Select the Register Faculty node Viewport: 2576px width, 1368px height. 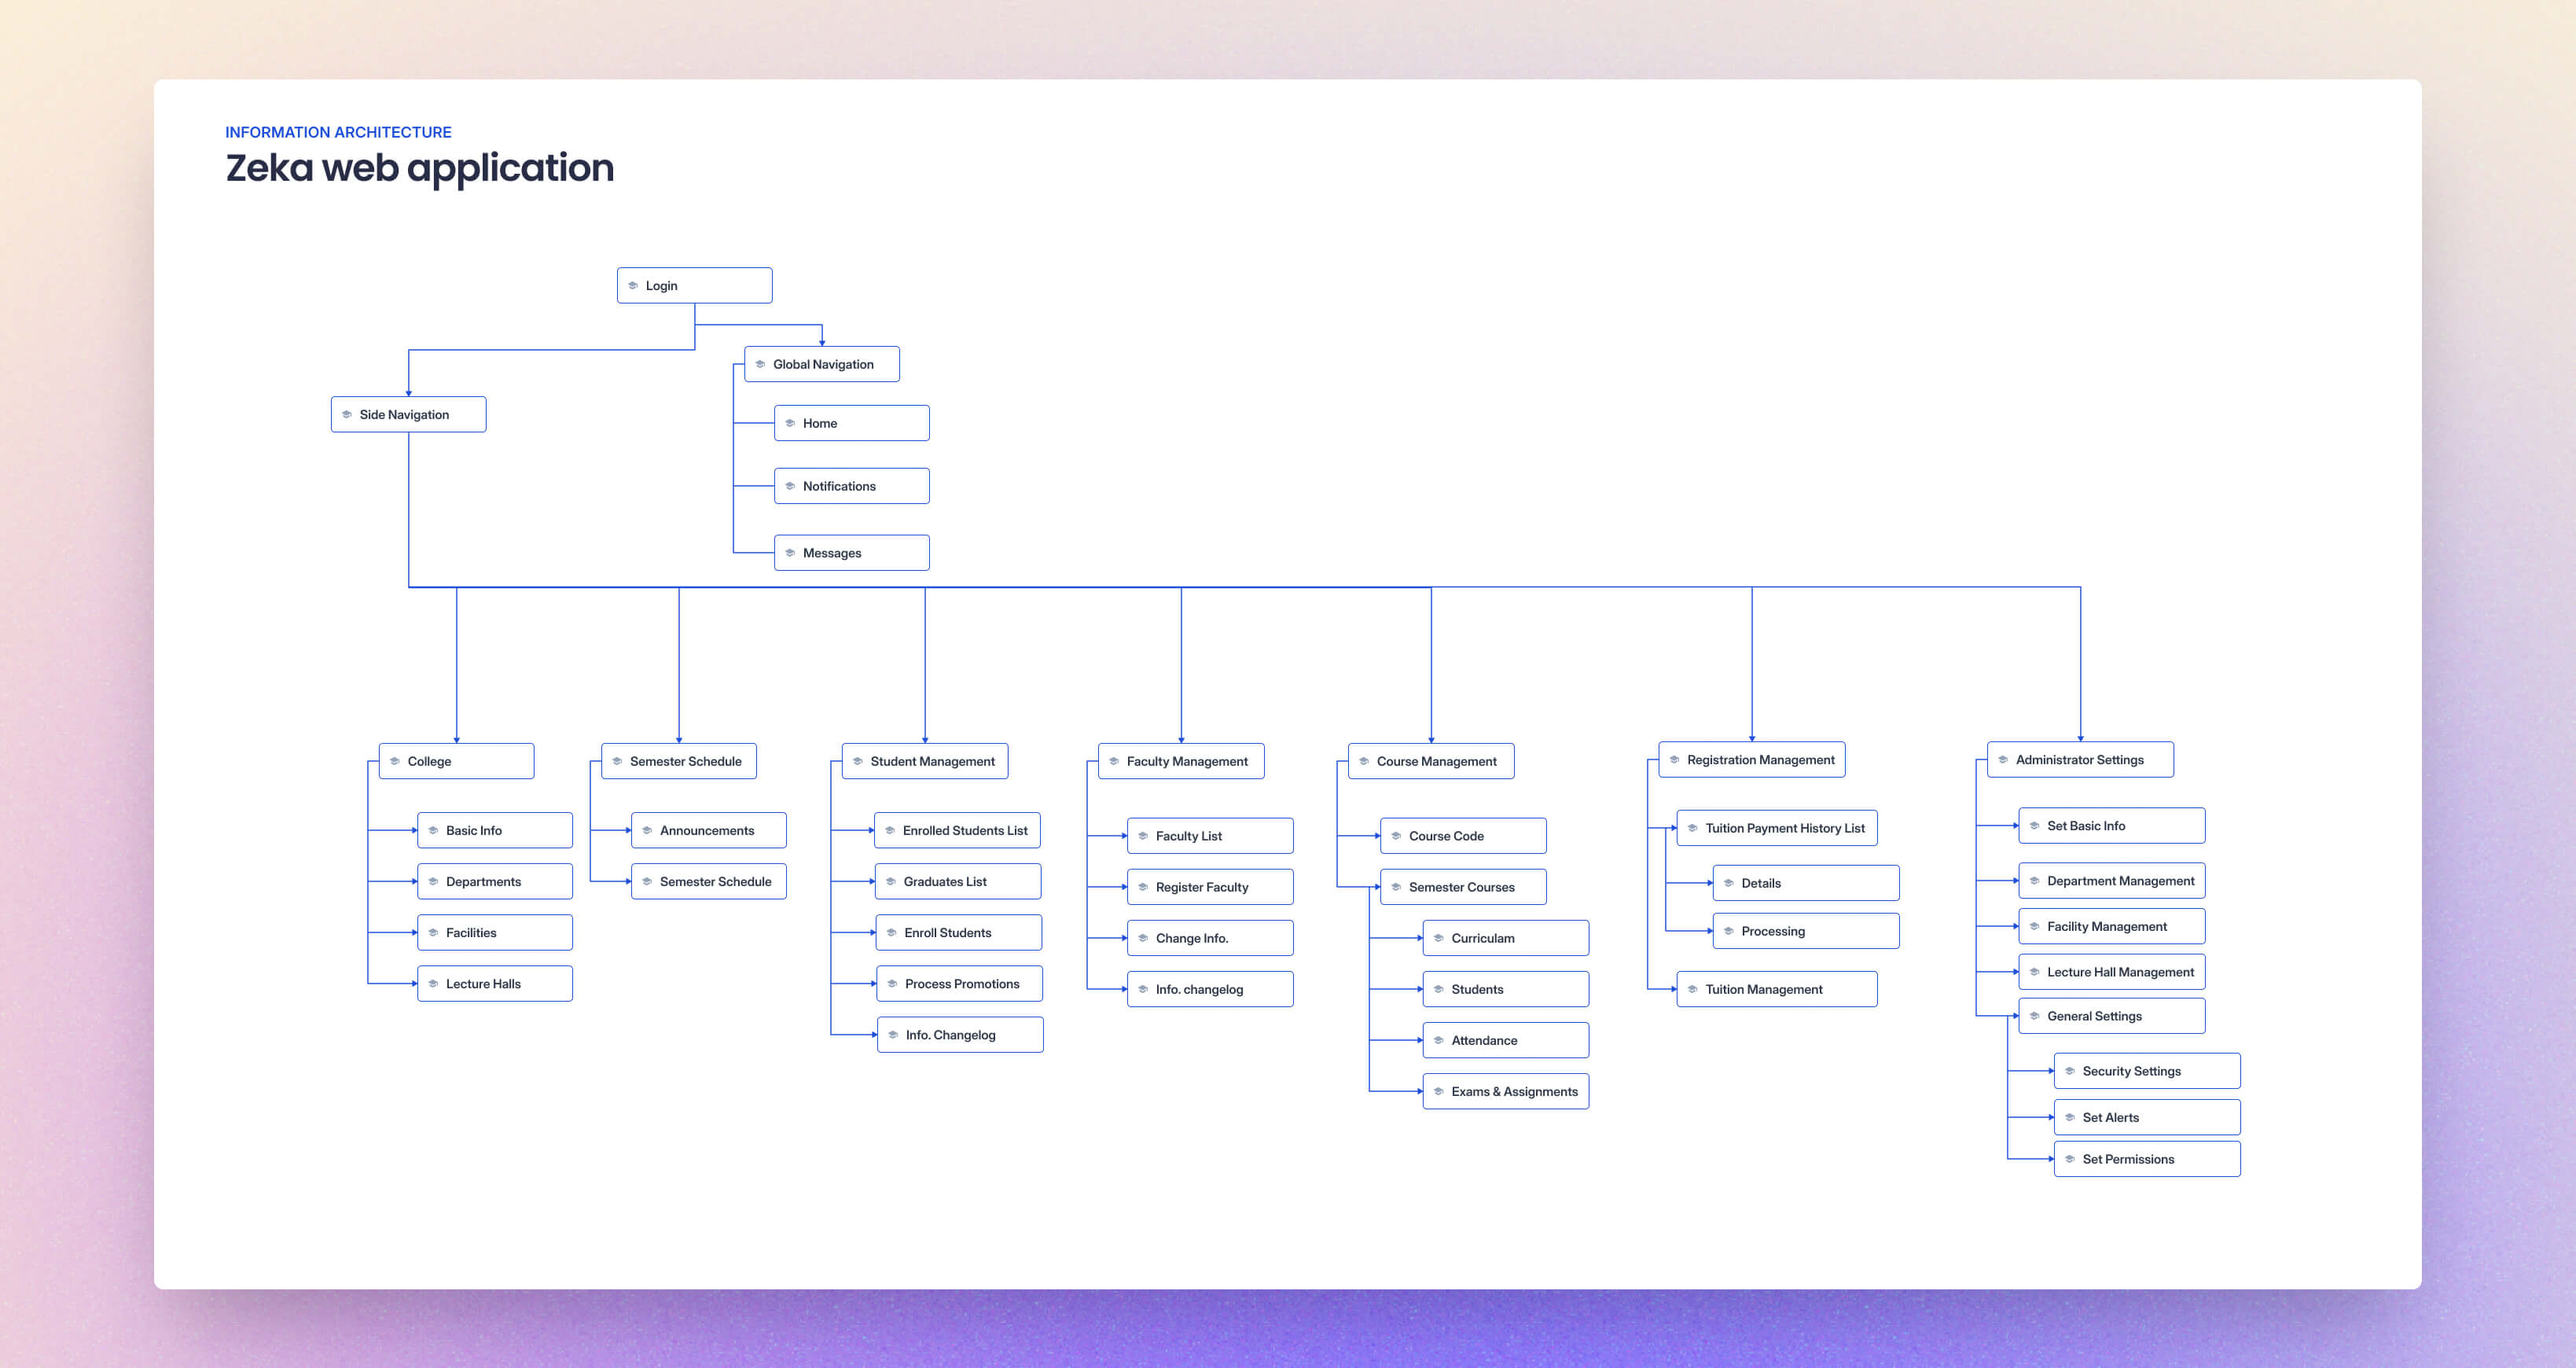point(1210,887)
